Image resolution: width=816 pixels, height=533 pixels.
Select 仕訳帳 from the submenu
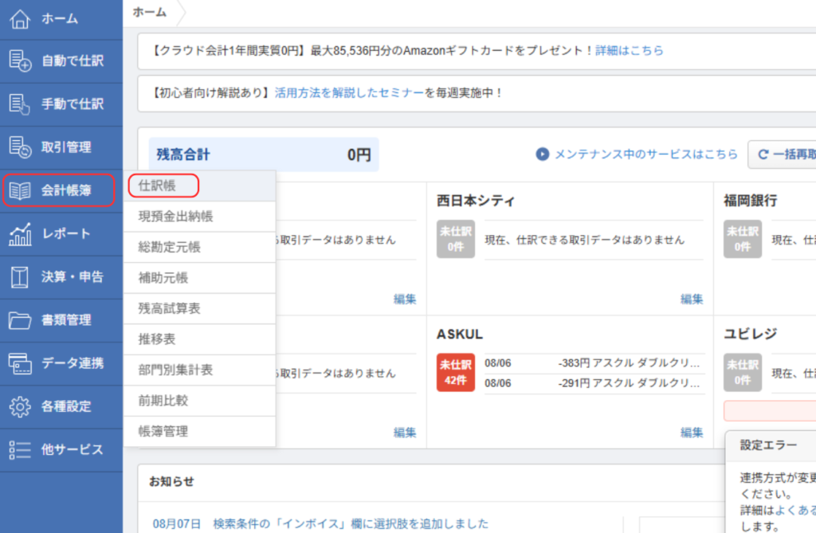click(x=157, y=186)
